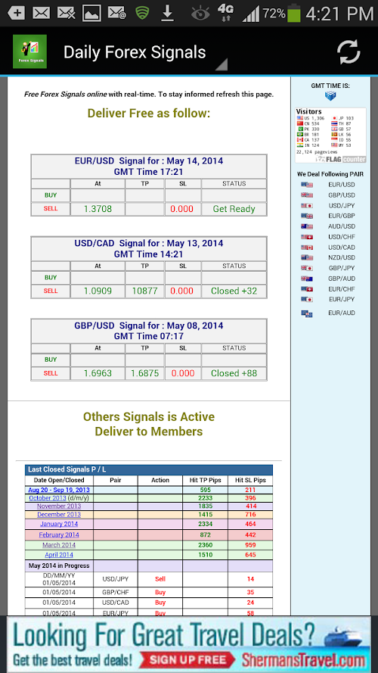
Task: Tap the refresh icon in the title bar
Action: pos(349,52)
